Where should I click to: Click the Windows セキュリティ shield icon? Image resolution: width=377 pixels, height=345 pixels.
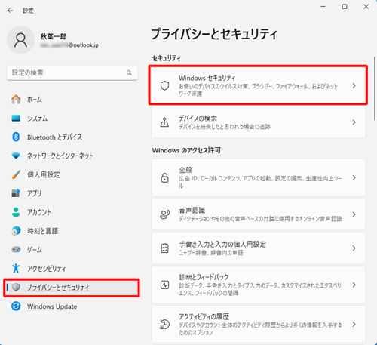coord(164,85)
